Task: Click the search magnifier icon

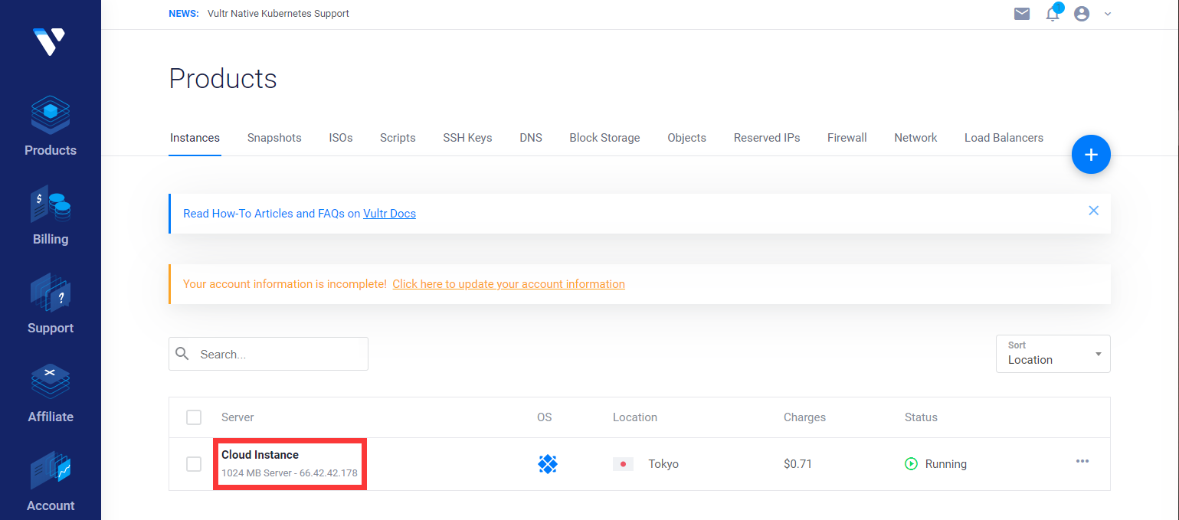Action: pos(182,354)
